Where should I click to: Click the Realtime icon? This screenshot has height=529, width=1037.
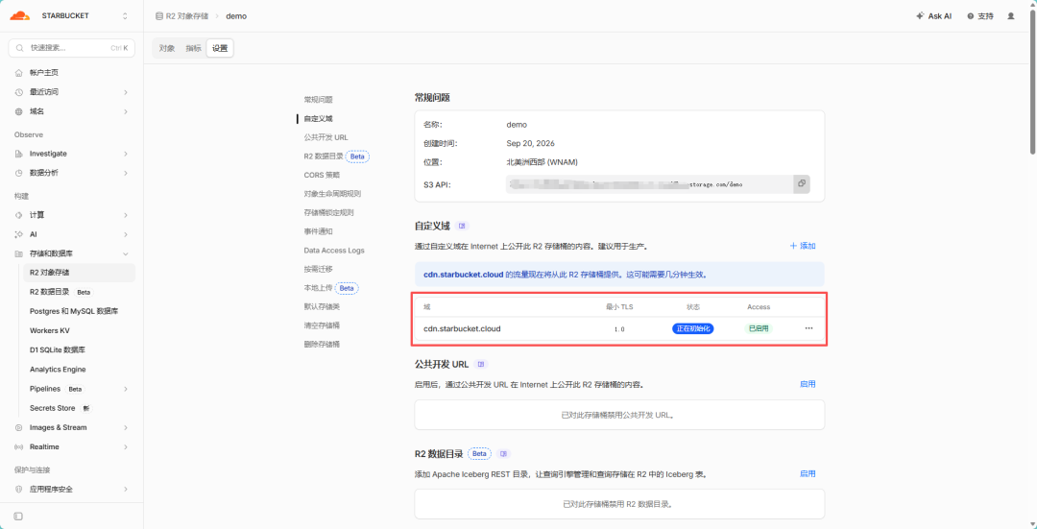(18, 447)
